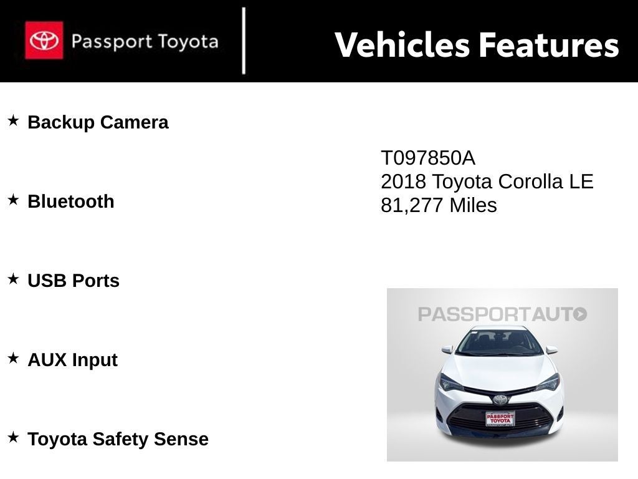The height and width of the screenshot is (479, 638).
Task: Select the USB Ports feature text
Action: click(x=74, y=281)
